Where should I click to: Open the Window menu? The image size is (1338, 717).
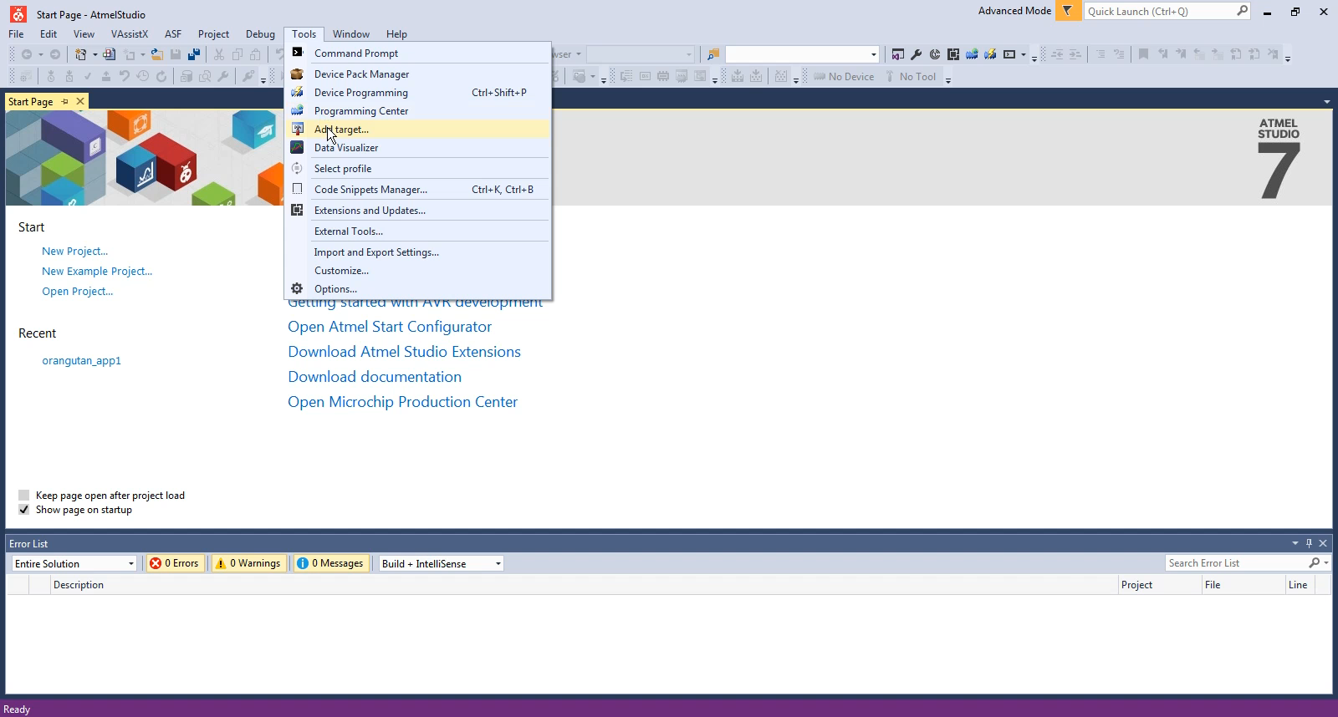tap(351, 34)
